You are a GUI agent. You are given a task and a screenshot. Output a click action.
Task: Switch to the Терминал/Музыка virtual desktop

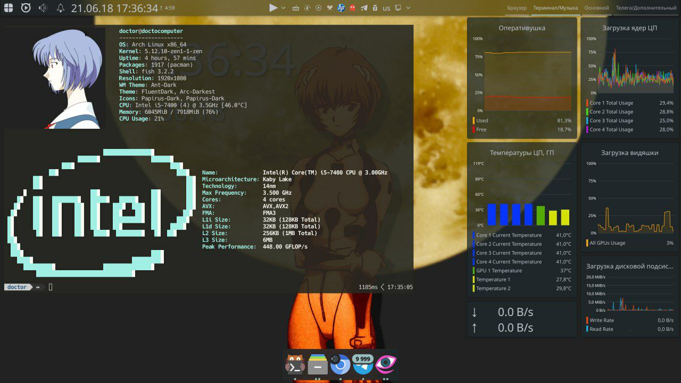pyautogui.click(x=555, y=8)
